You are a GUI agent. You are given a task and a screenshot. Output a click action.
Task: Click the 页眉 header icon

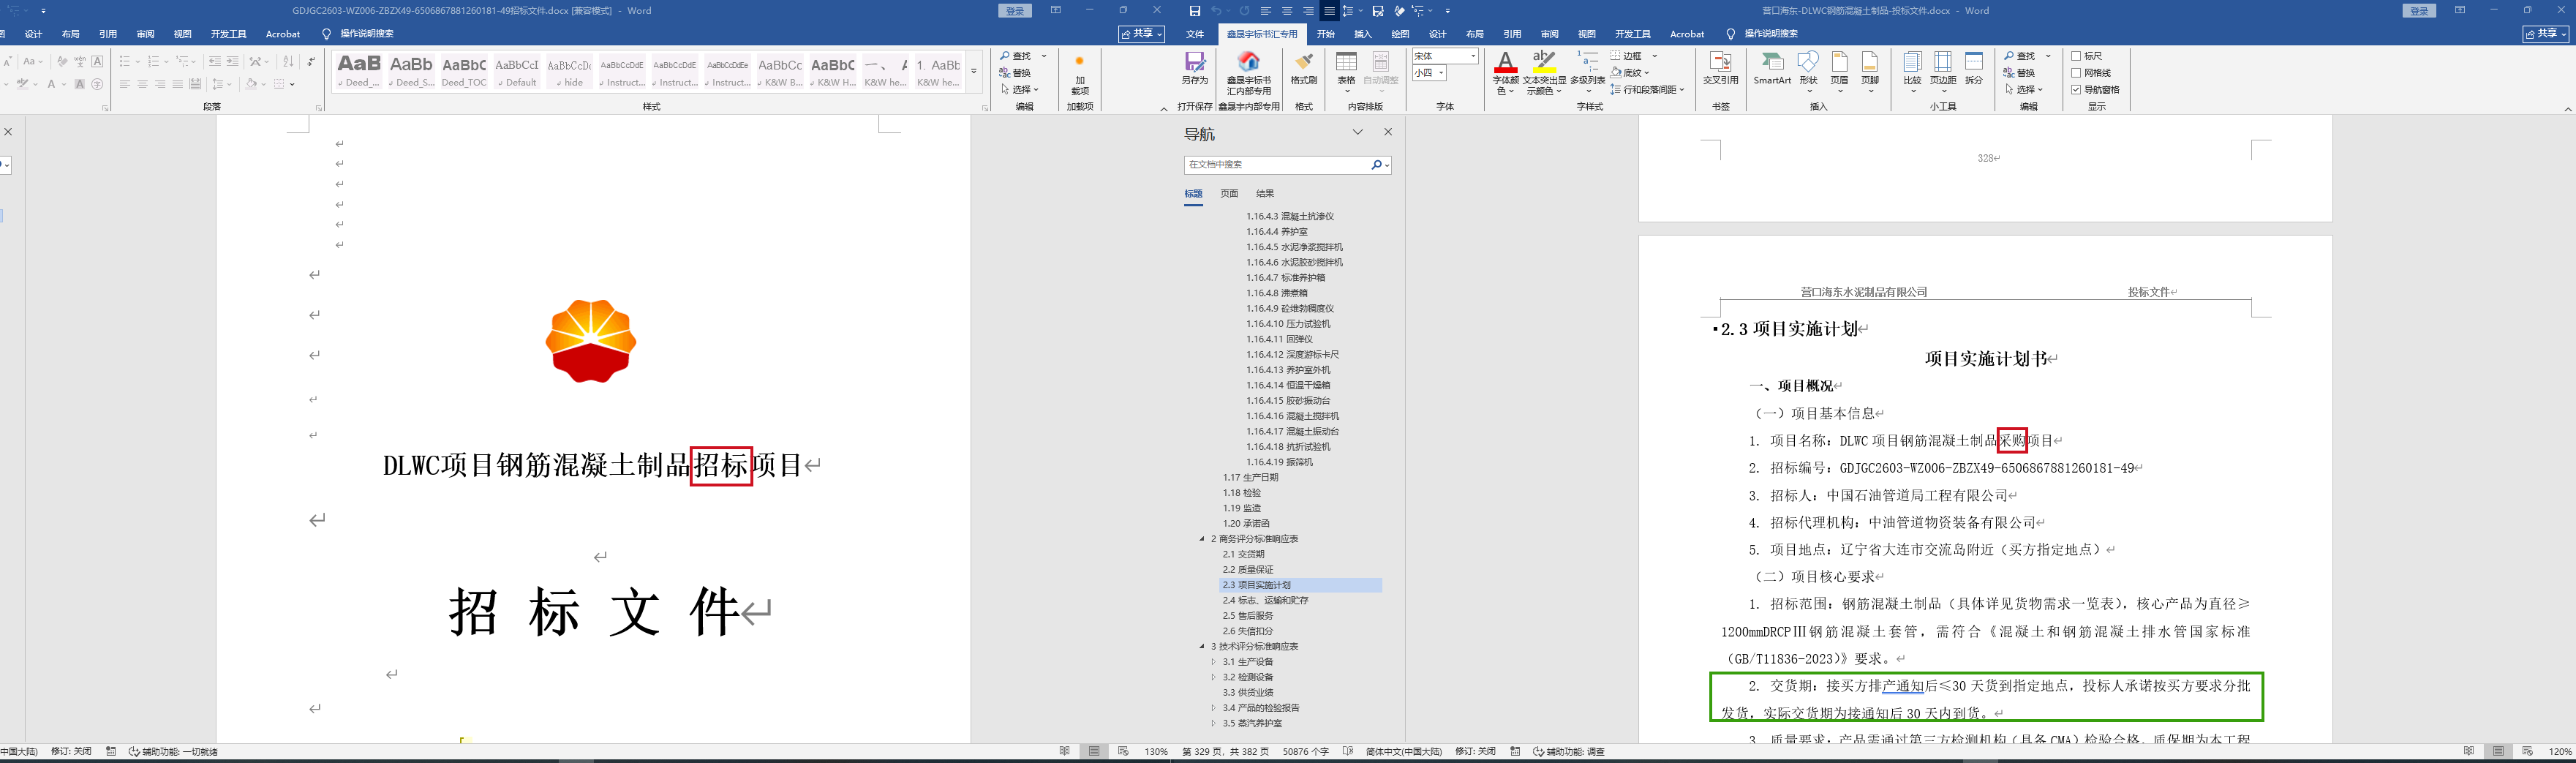[1839, 70]
